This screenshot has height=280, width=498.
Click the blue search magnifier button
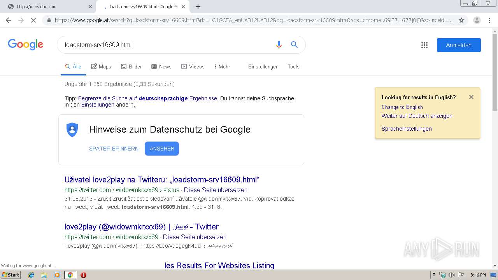[x=295, y=45]
